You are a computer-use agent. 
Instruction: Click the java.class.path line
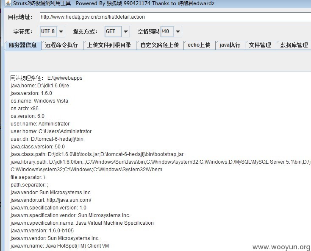[x=97, y=154]
